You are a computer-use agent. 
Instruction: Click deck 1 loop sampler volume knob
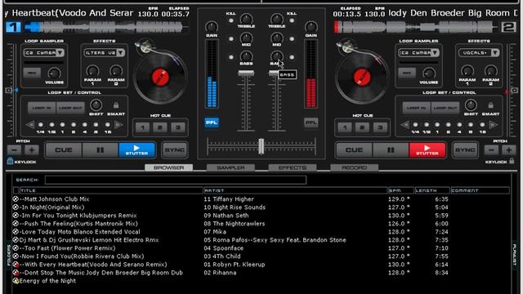54,73
